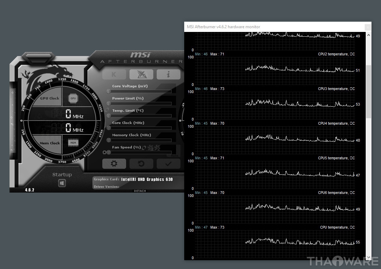Adjust the Core Clock slider handle
The width and height of the screenshot is (381, 269).
tap(109, 128)
